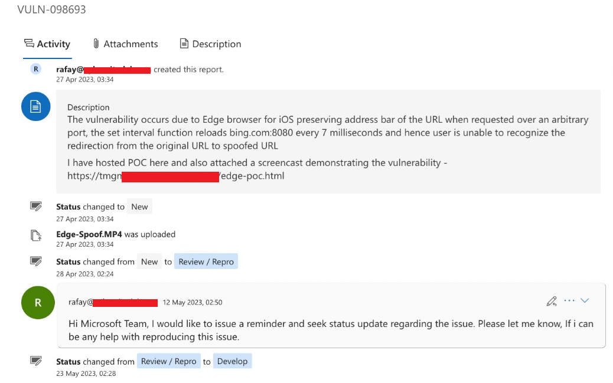
Task: Collapse the comment with the chevron arrow
Action: point(585,301)
